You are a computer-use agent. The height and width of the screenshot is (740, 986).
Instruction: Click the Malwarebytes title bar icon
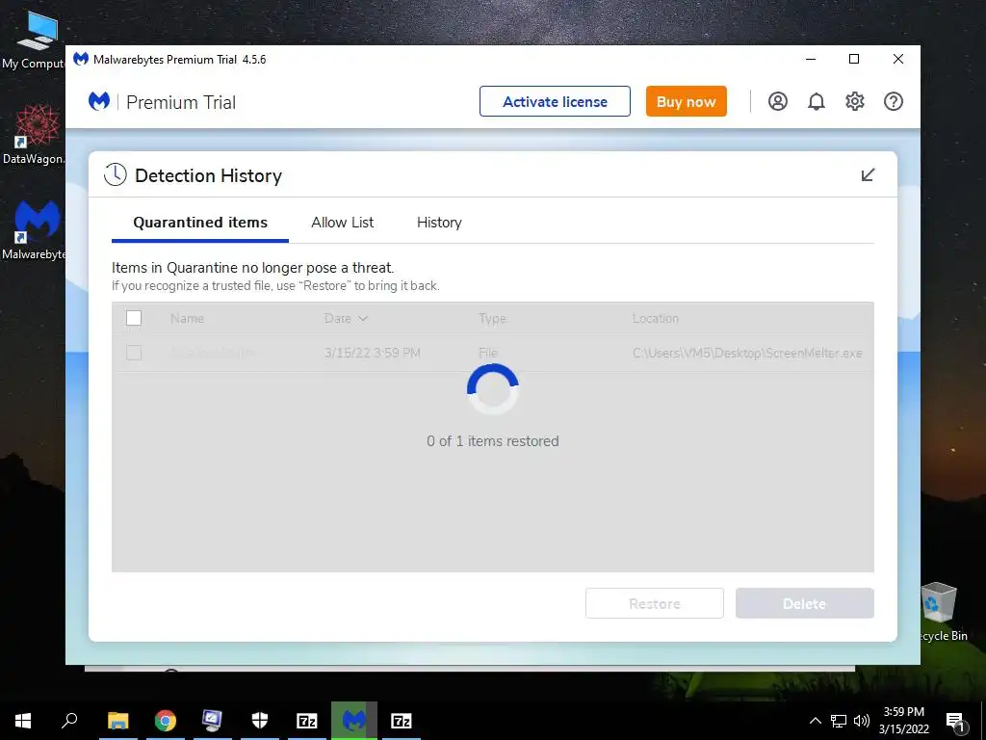click(81, 59)
